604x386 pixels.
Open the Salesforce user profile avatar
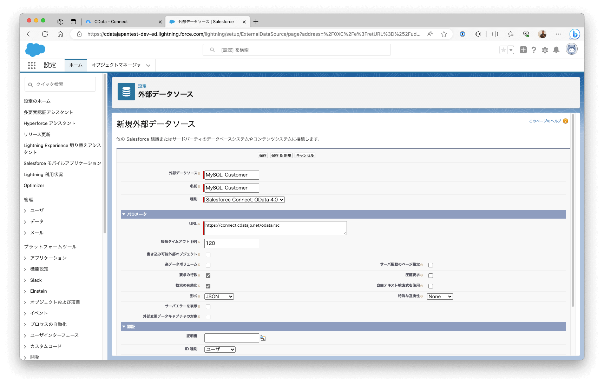click(x=572, y=49)
